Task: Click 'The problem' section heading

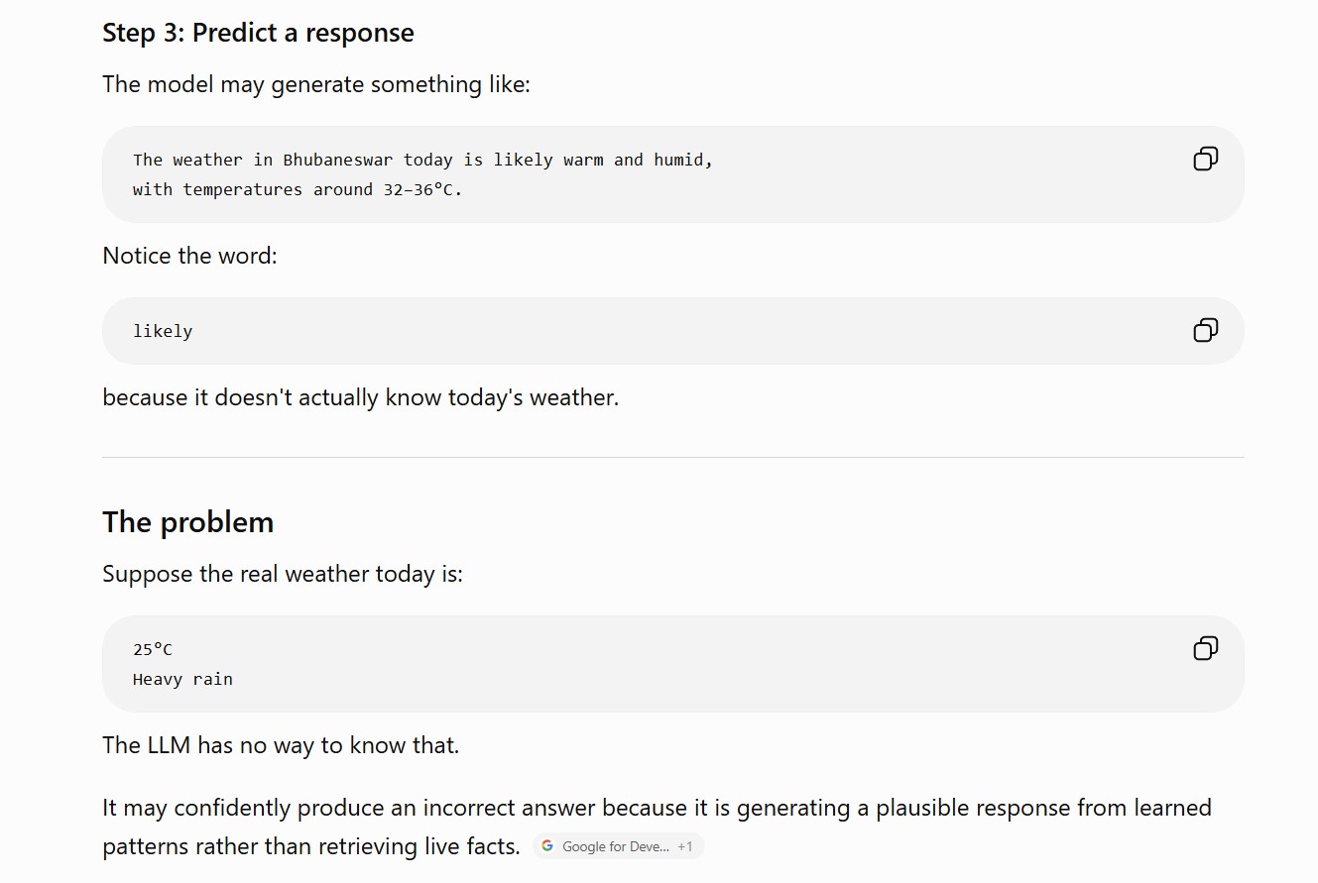Action: [187, 522]
